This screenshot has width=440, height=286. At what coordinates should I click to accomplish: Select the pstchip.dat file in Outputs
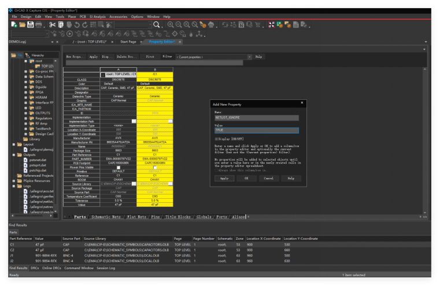tap(38, 170)
